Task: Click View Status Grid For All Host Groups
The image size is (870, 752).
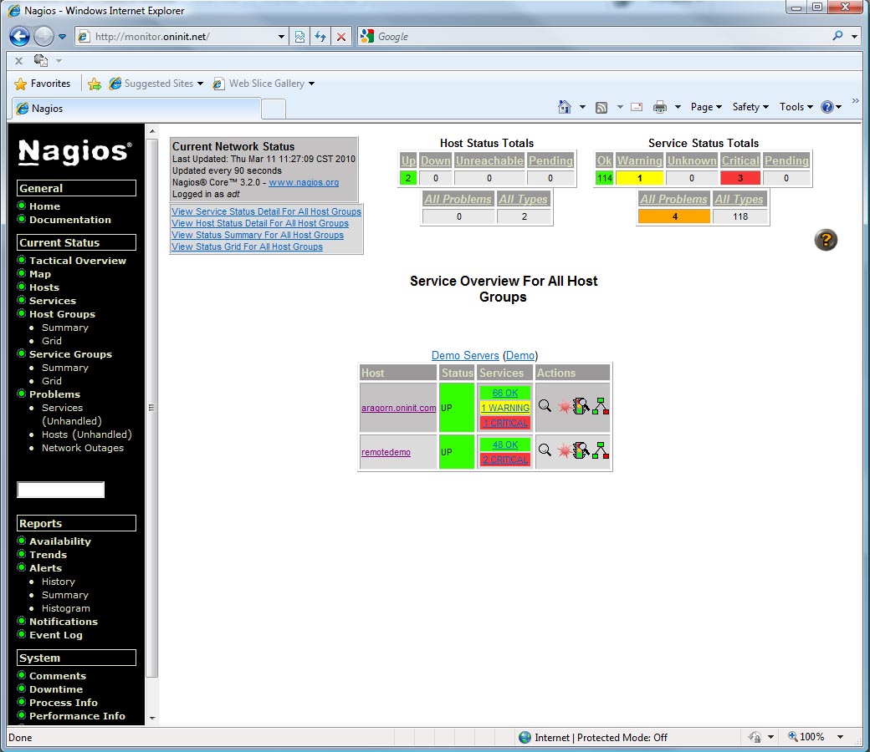Action: pyautogui.click(x=247, y=246)
